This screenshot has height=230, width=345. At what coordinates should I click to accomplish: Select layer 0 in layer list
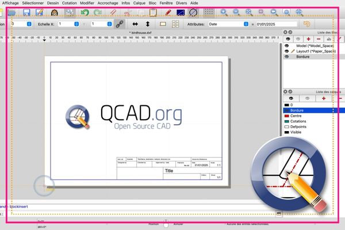pyautogui.click(x=314, y=105)
